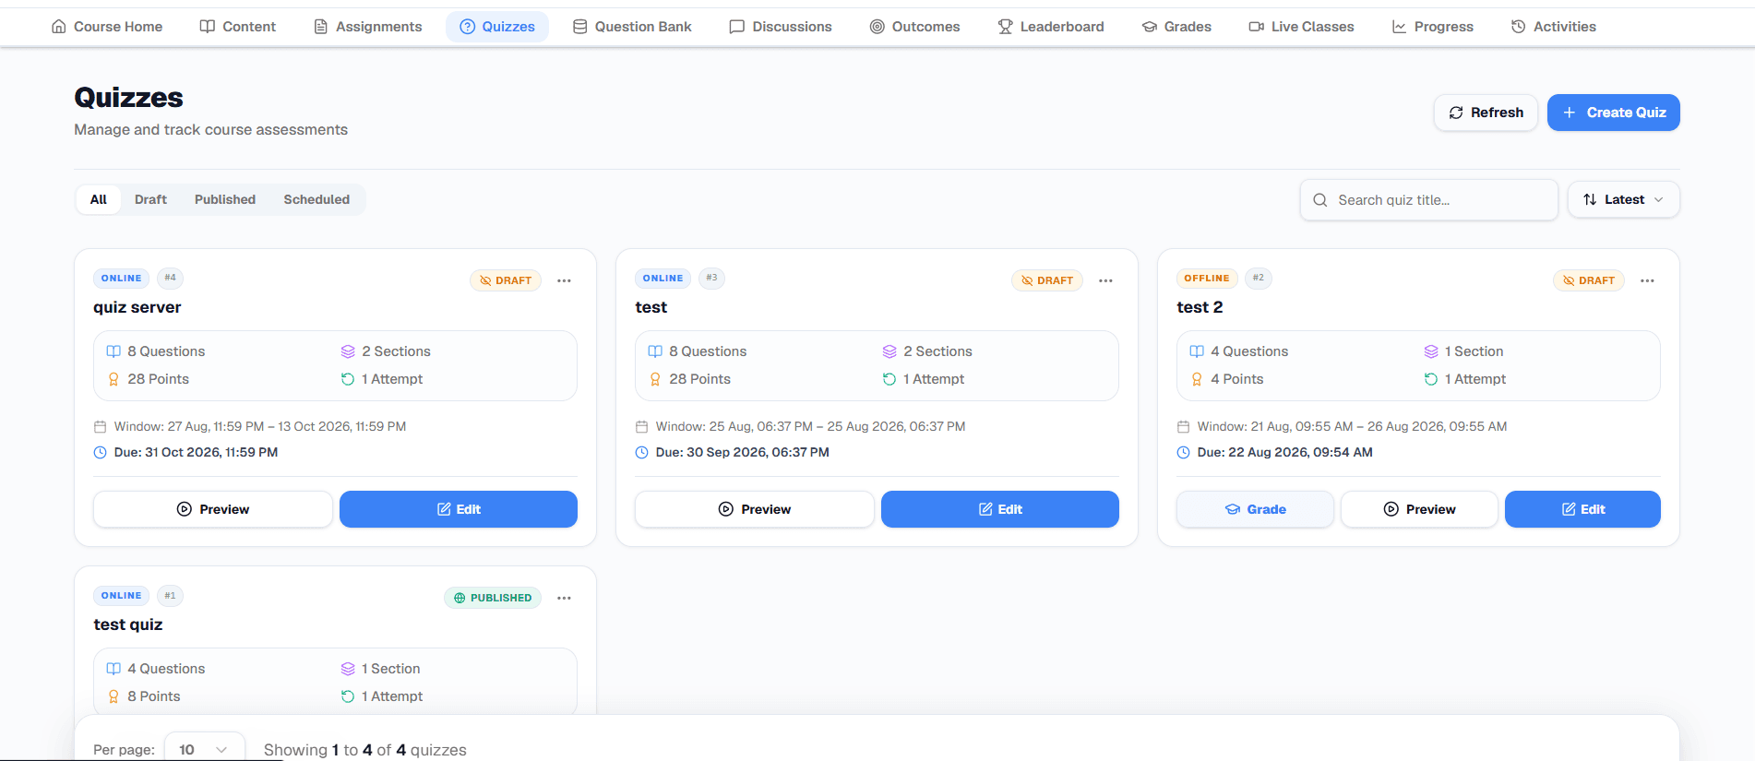Viewport: 1755px width, 761px height.
Task: Edit the quiz titled test
Action: click(x=1000, y=509)
